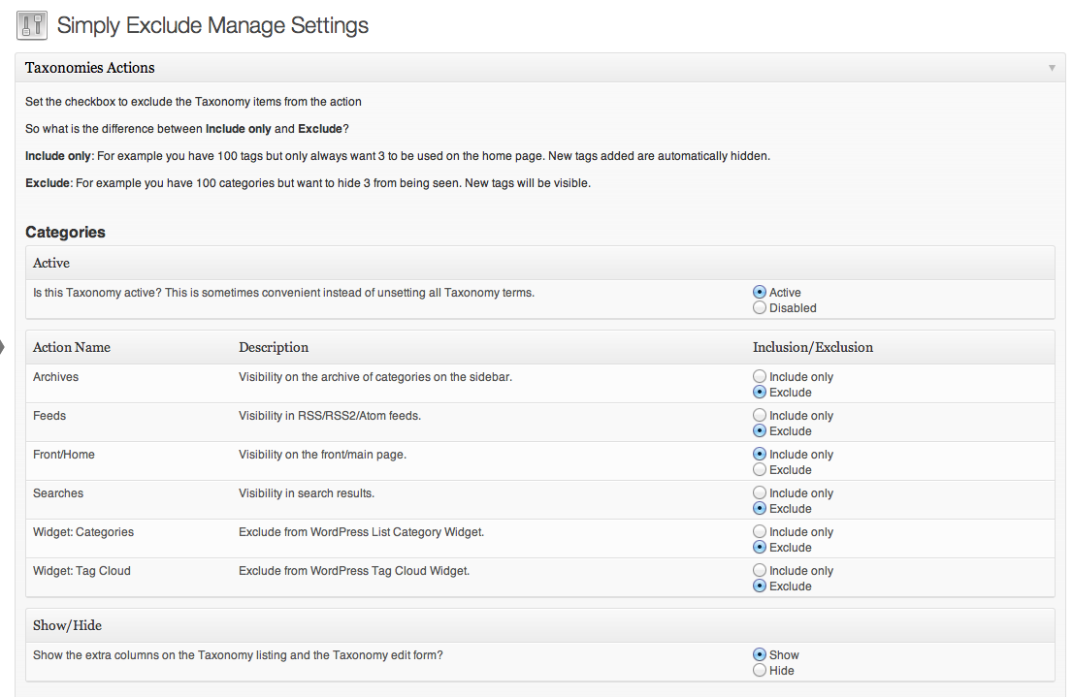Pick Exclude for the Feeds action
Image resolution: width=1073 pixels, height=697 pixels.
[x=760, y=430]
